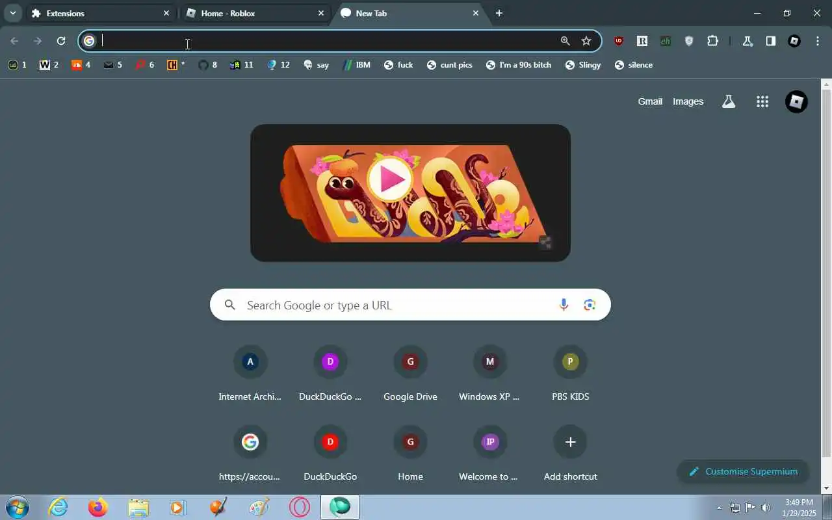832x520 pixels.
Task: Open Google account avatar on page
Action: [x=796, y=101]
